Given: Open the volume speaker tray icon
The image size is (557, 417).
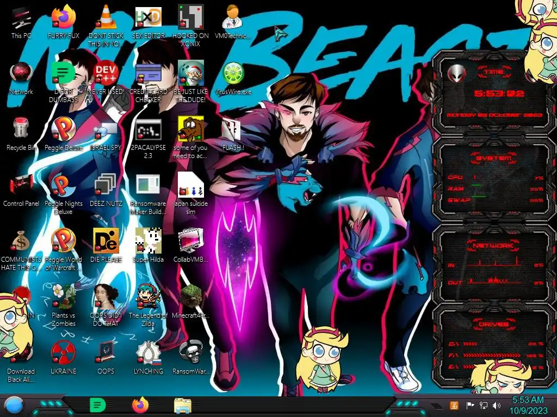Looking at the screenshot, I should pos(497,405).
